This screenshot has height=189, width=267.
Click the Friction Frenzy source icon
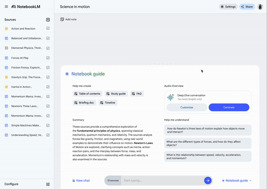pyautogui.click(x=6, y=68)
